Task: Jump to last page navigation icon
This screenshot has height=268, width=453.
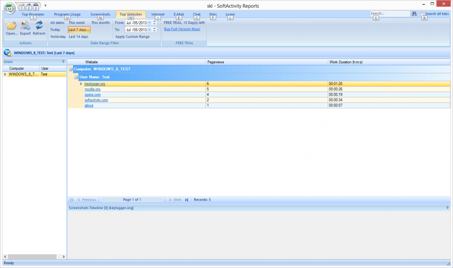Action: [187, 200]
